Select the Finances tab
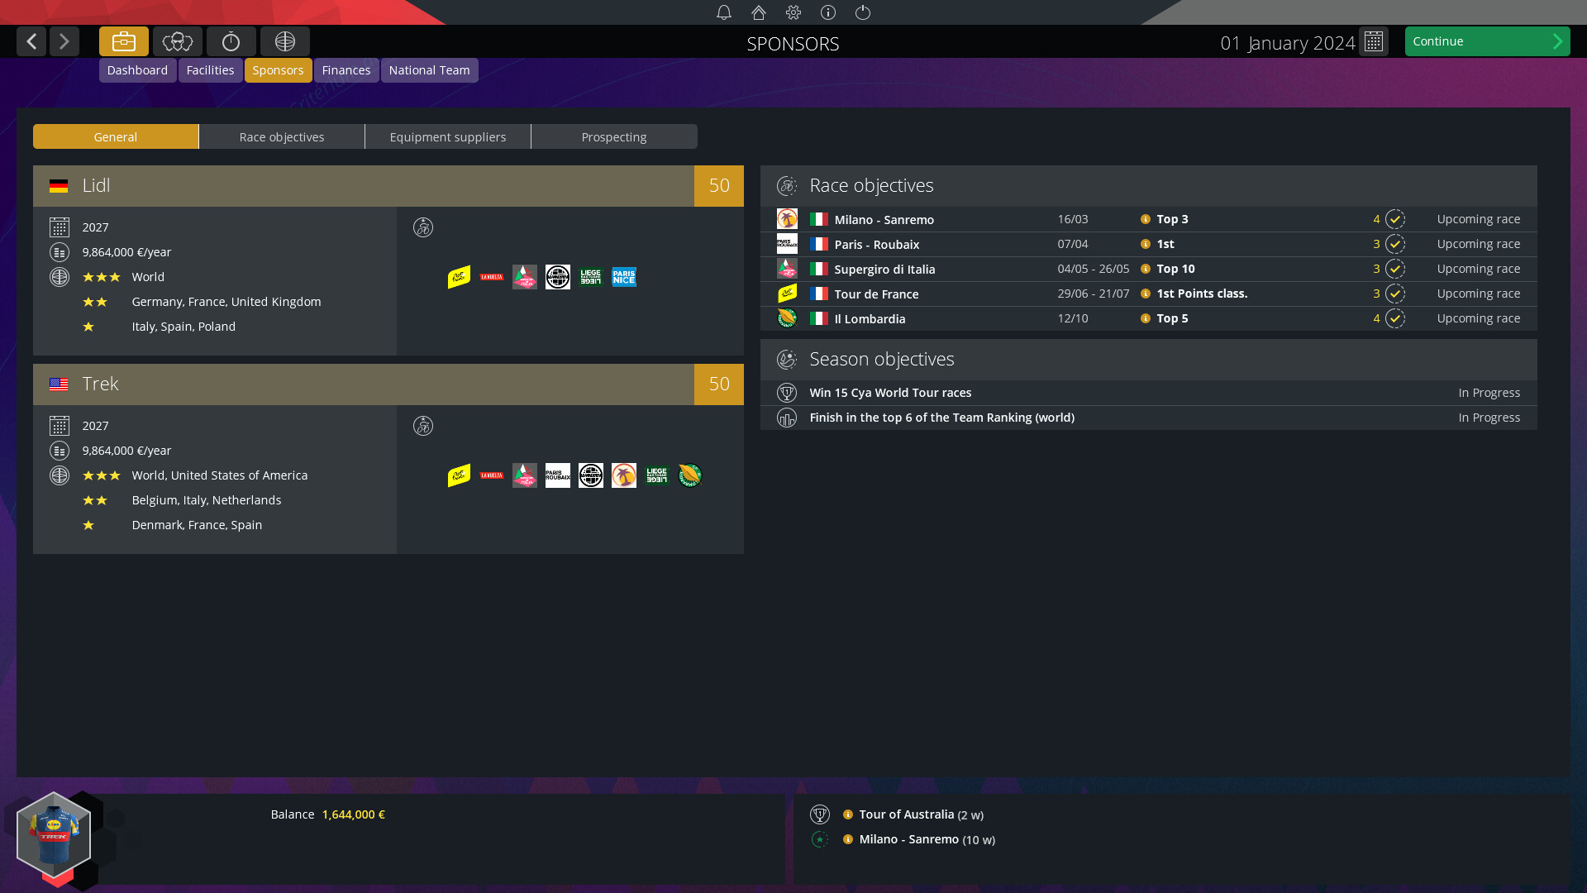Screen dimensions: 1587x893 pos(346,69)
